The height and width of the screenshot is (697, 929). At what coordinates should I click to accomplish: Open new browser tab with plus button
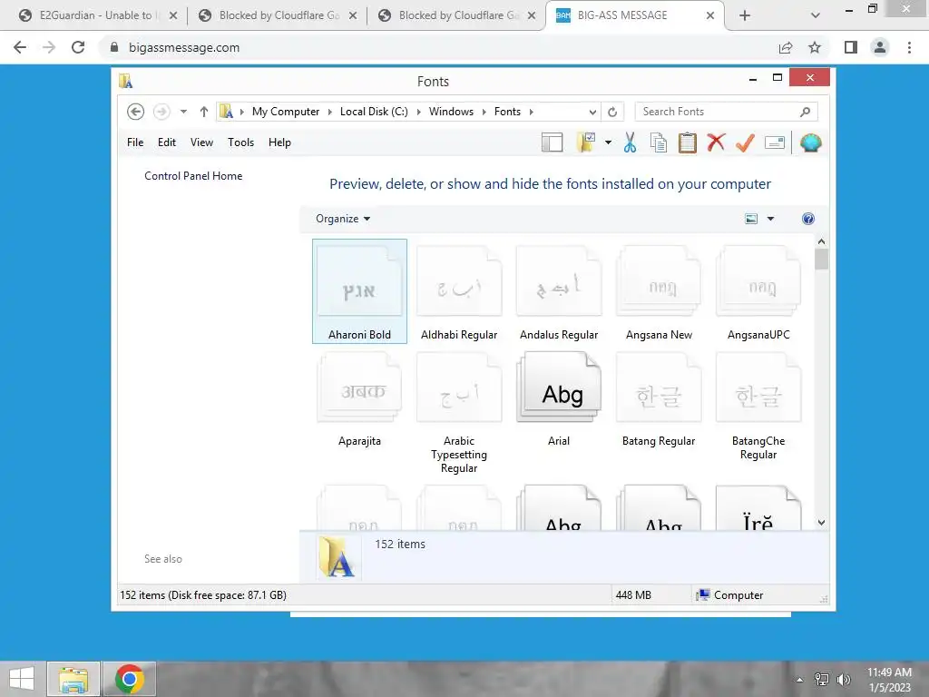(x=745, y=15)
